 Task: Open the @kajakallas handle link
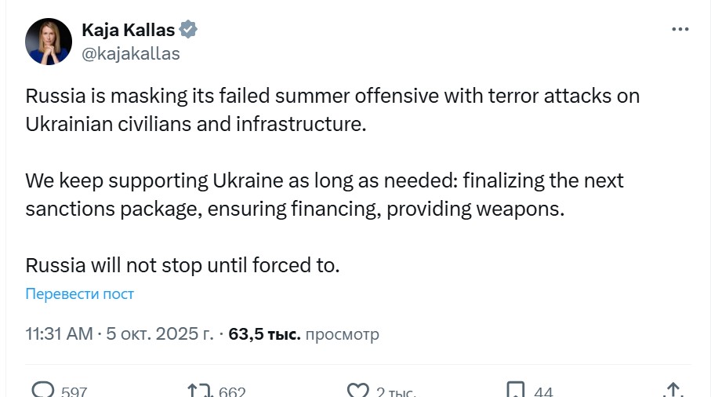130,53
